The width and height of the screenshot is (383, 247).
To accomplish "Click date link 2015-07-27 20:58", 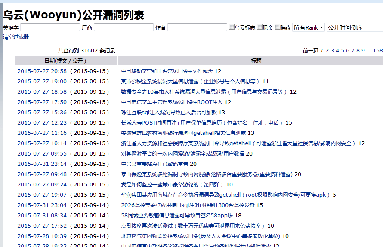I will coord(42,71).
